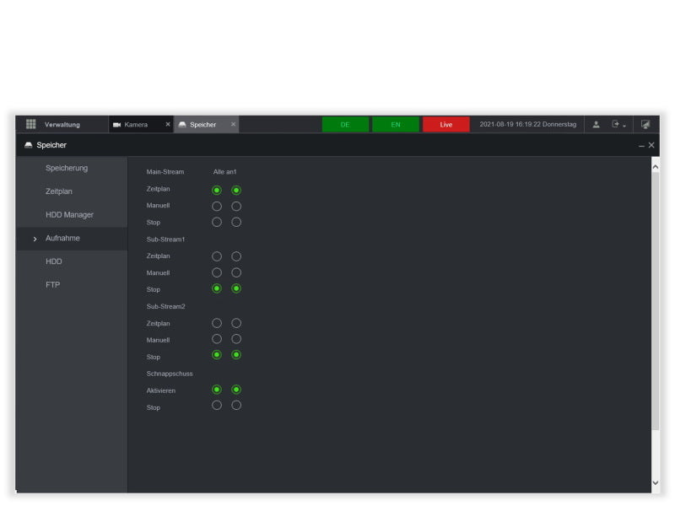This screenshot has height=506, width=675.
Task: Select Main-Stream Stop radio for channel 1
Action: tap(236, 222)
